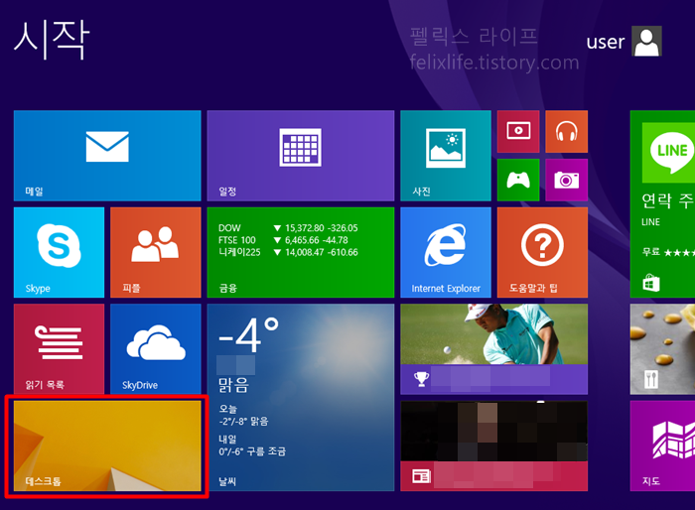Image resolution: width=695 pixels, height=510 pixels.
Task: Open the Calendar (일정) tile
Action: coord(301,156)
